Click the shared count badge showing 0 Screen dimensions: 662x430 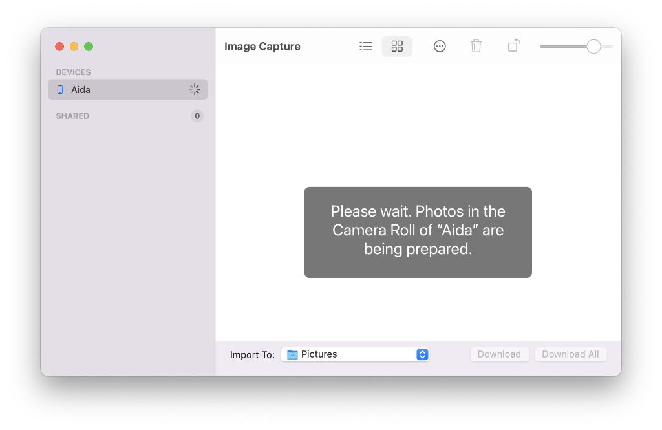point(197,116)
